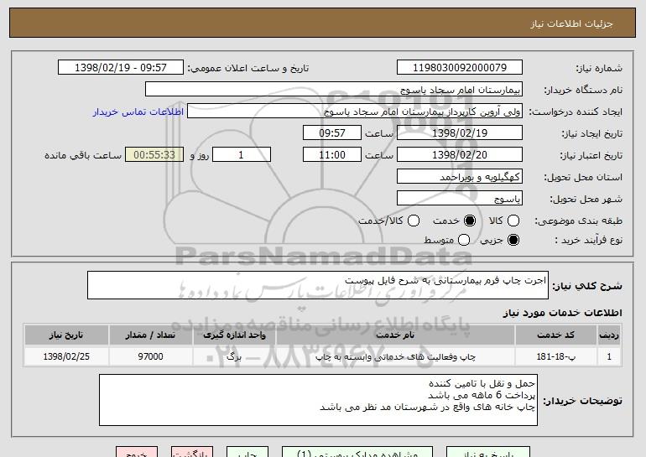Click need date cell 1398/02/25

pos(66,356)
